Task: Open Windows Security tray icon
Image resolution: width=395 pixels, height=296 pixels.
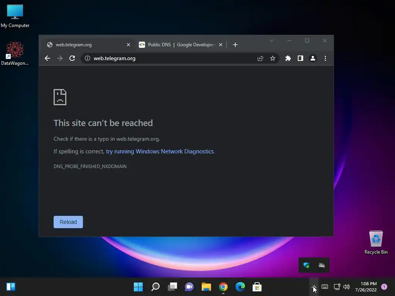Action: tap(306, 265)
